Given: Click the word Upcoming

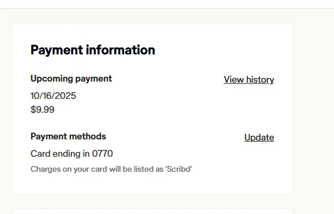Looking at the screenshot, I should coord(52,79).
